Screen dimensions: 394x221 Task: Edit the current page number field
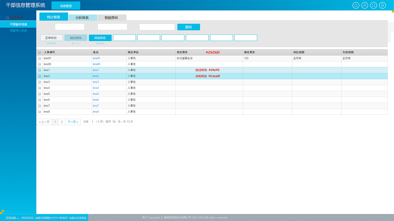click(92, 122)
